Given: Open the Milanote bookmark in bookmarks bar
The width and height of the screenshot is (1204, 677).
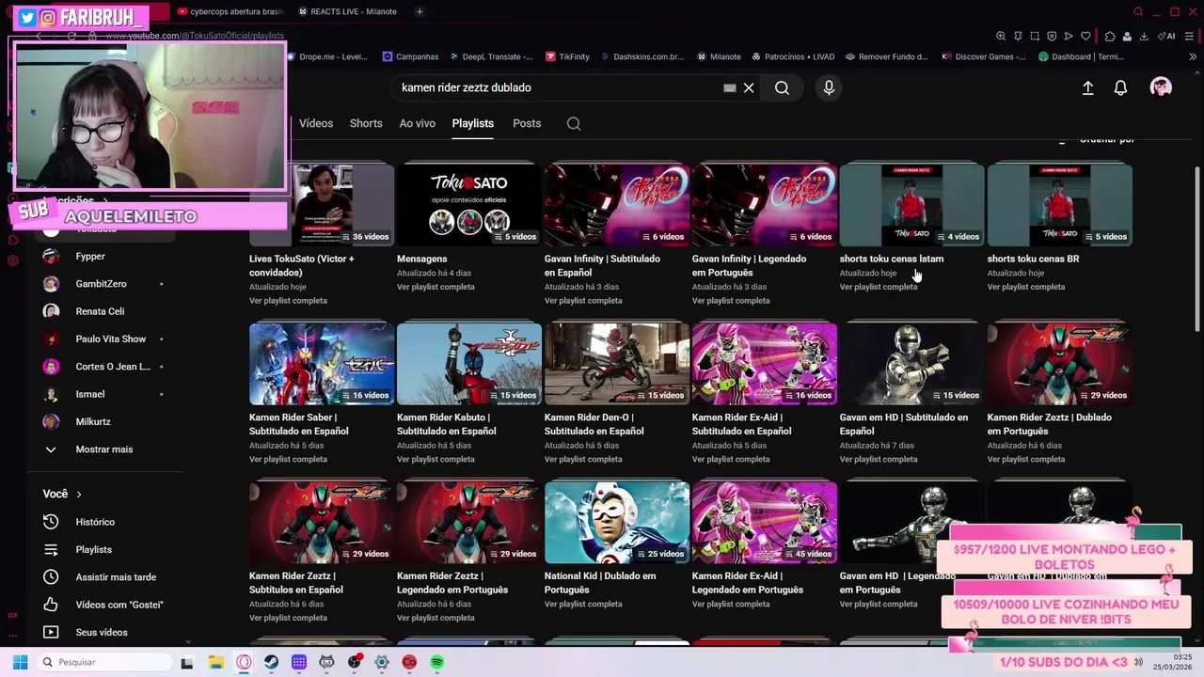Looking at the screenshot, I should tap(719, 56).
